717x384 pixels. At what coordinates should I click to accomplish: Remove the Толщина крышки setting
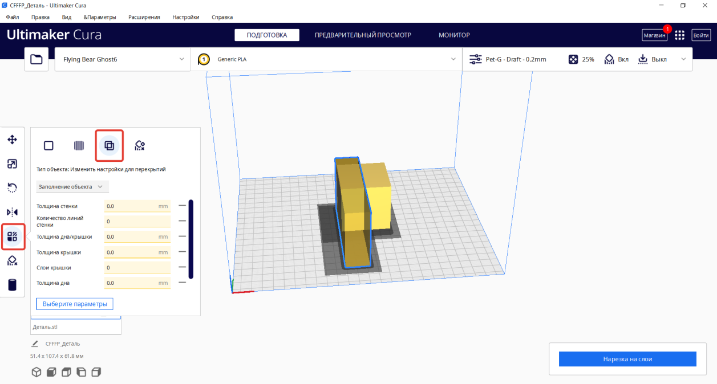[x=182, y=252]
